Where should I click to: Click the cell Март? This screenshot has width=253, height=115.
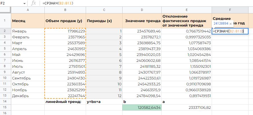pyautogui.click(x=28, y=43)
